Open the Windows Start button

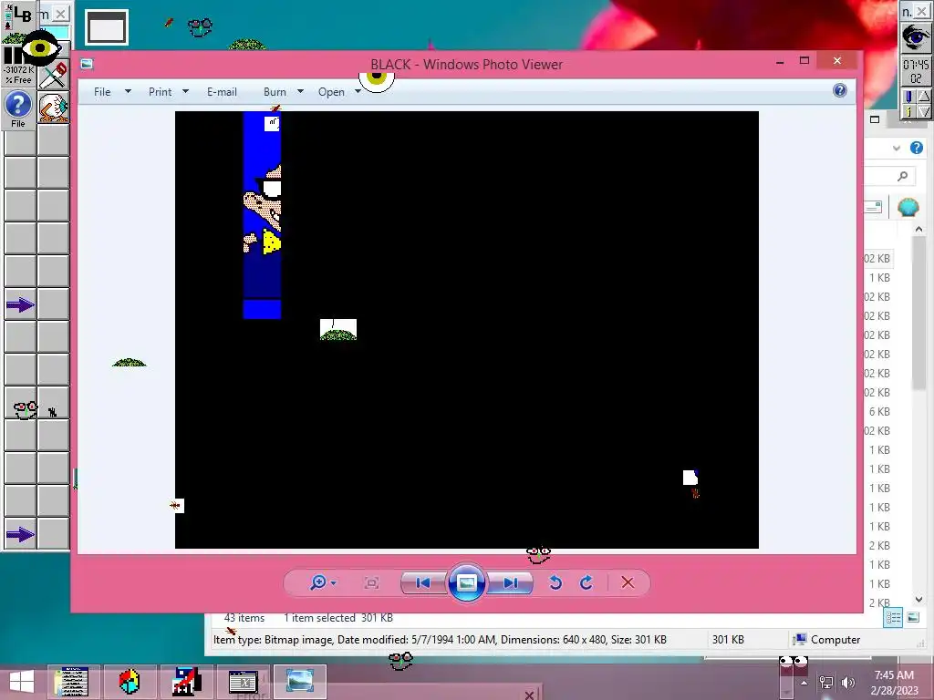click(x=22, y=682)
